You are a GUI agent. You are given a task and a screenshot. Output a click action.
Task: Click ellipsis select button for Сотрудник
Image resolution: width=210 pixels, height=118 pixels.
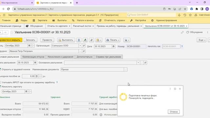(80, 51)
